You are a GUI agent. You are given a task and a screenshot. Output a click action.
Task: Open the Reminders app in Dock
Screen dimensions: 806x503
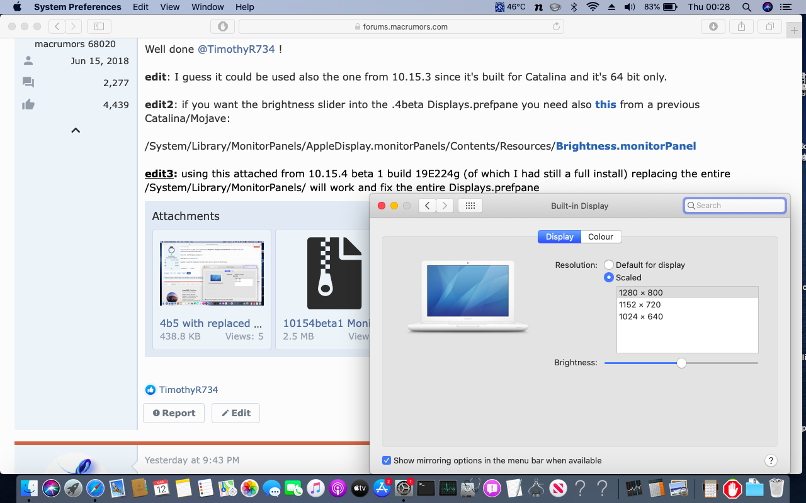(205, 487)
